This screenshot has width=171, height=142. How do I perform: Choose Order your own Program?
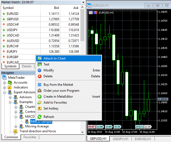pos(69,91)
